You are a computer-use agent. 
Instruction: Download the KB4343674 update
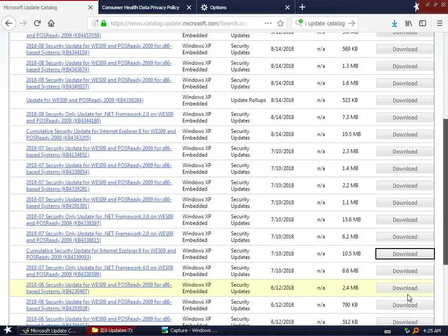point(405,66)
